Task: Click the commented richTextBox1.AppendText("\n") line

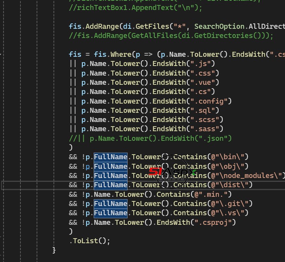Action: point(136,8)
